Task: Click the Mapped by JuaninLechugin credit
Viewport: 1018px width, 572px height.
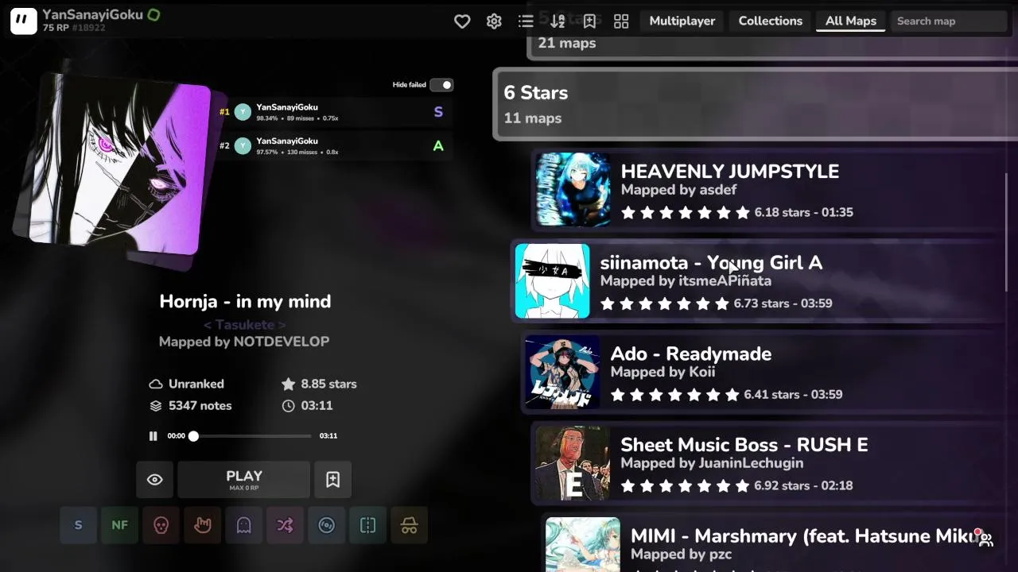Action: (712, 463)
